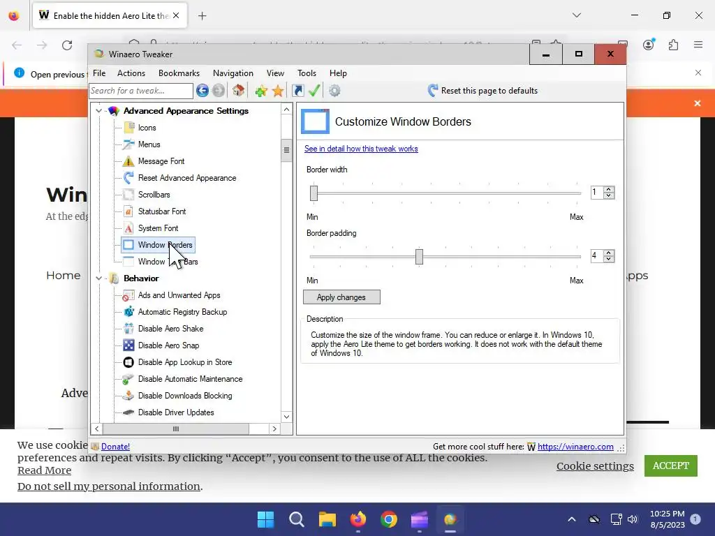
Task: Show hidden icons in system tray
Action: point(572,519)
